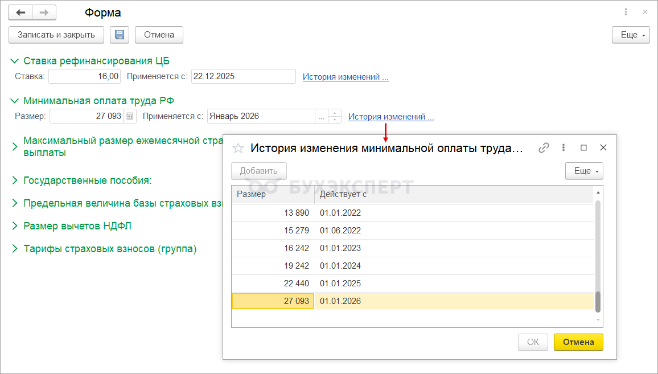Image resolution: width=658 pixels, height=374 pixels.
Task: Click Добавить in the history dialog
Action: point(259,171)
